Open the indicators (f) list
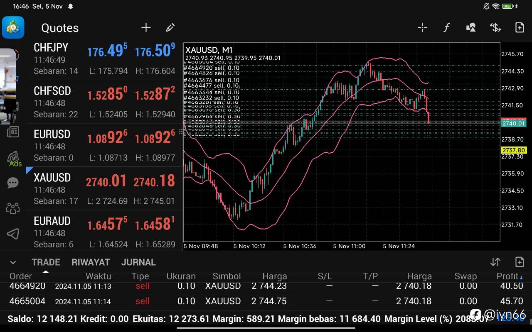532x332 pixels. tap(446, 27)
